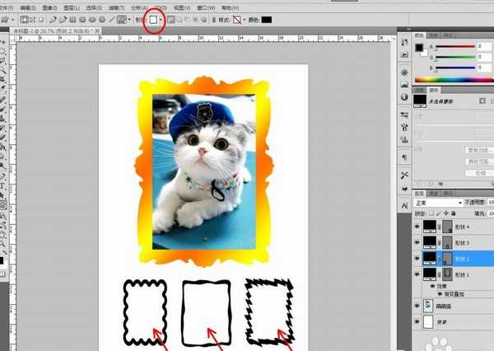This screenshot has height=351, width=494.
Task: Hide the 形状 4 layer
Action: pyautogui.click(x=417, y=227)
